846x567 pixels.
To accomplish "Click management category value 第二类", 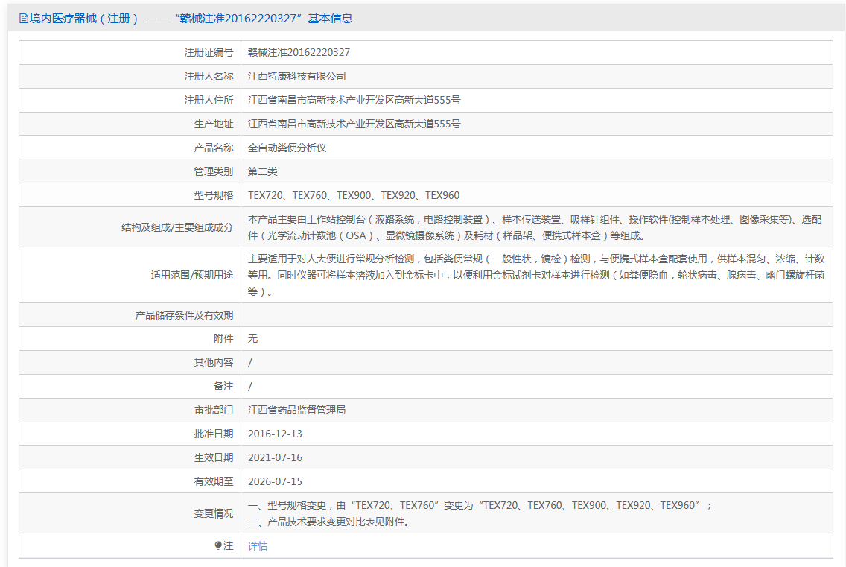I will coord(263,171).
